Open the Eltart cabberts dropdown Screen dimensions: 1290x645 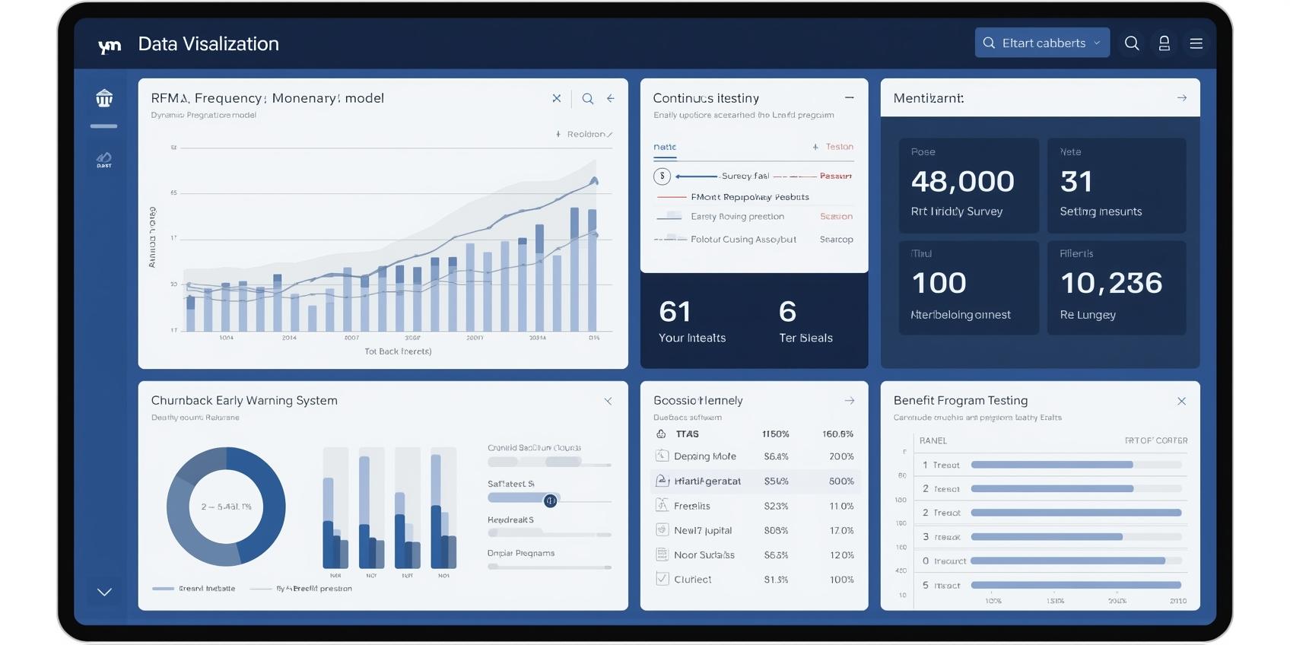[1041, 43]
